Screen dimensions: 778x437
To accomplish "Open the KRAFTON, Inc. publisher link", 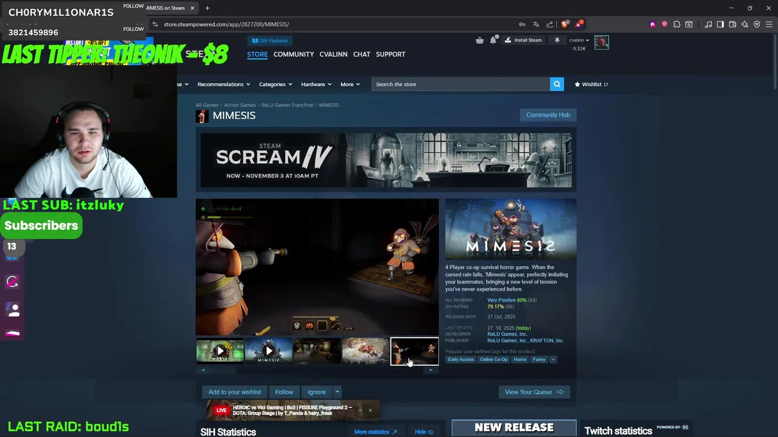I will click(546, 340).
